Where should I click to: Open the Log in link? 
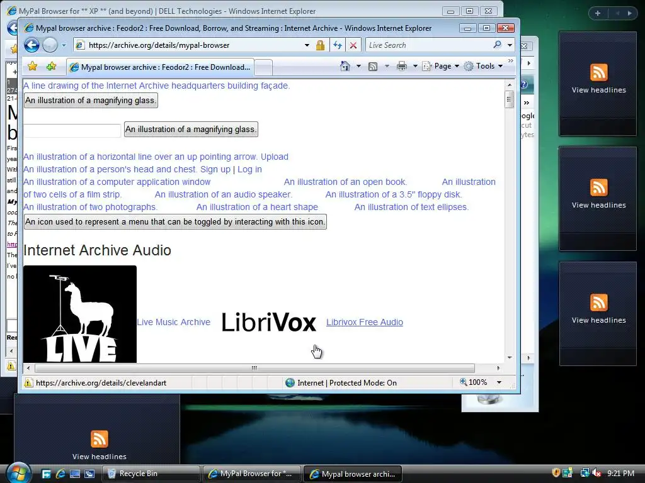click(x=249, y=169)
